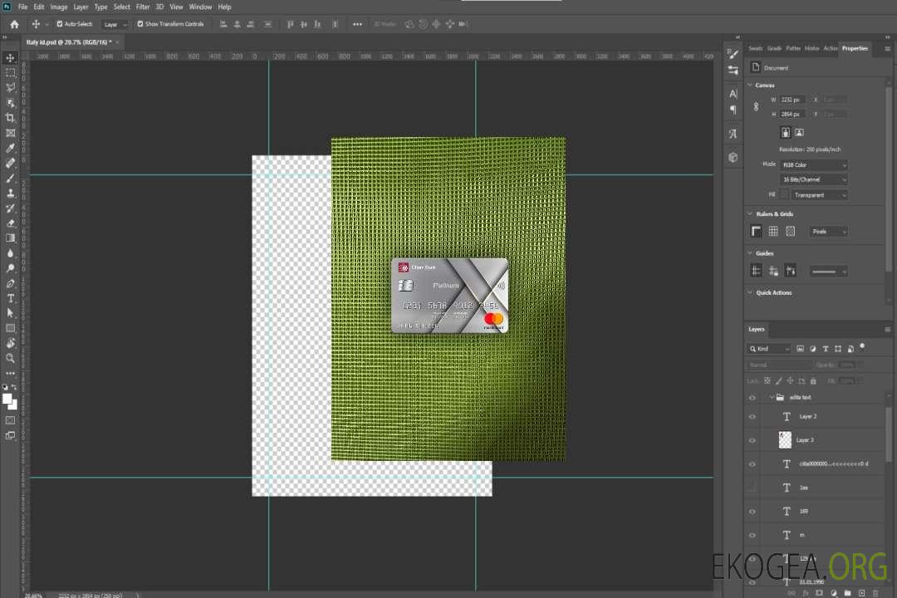Hide Layer 2 using its eye icon
Image resolution: width=897 pixels, height=598 pixels.
[752, 416]
